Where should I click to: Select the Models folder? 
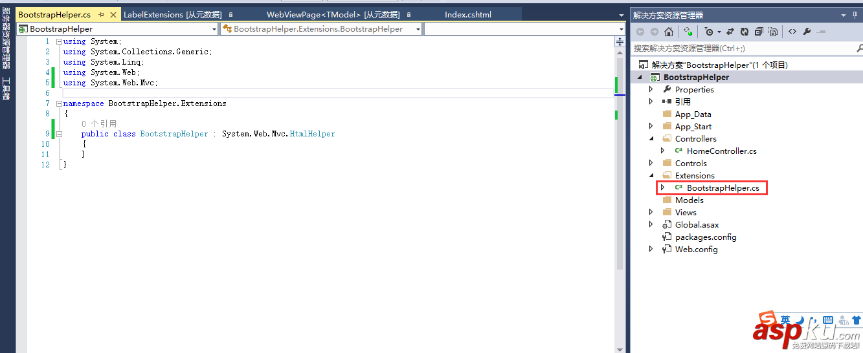tap(689, 200)
